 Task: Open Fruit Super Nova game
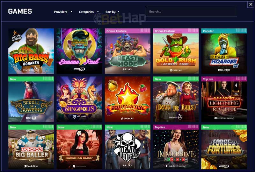coord(127,99)
